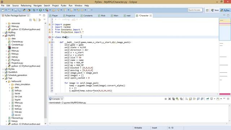The width and height of the screenshot is (231, 130).
Task: Toggle Link with Editor in Package Explorer
Action: [x=35, y=20]
